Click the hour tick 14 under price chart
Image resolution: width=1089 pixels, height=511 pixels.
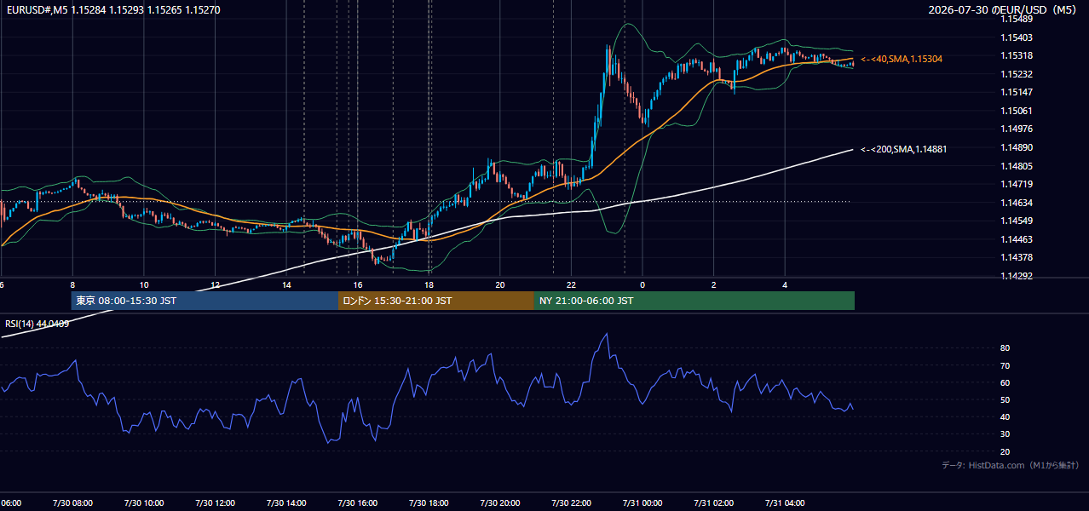[287, 284]
